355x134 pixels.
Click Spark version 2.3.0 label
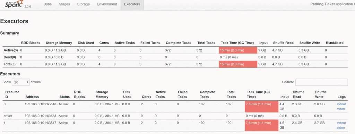tap(28, 7)
